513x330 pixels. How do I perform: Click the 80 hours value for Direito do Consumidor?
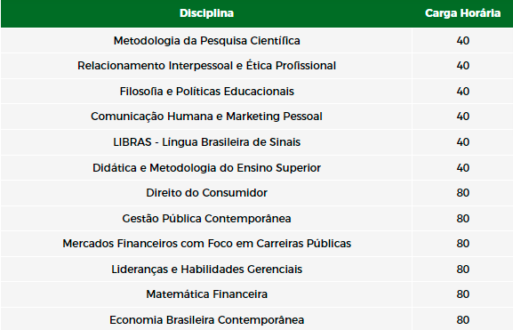463,193
